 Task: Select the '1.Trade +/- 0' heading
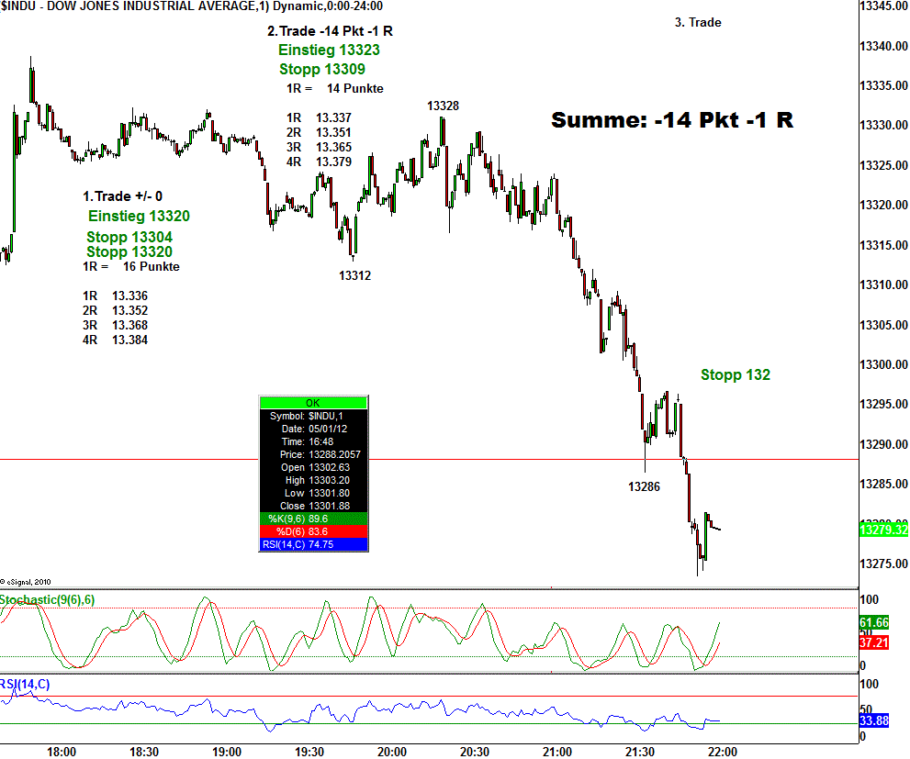tap(122, 196)
